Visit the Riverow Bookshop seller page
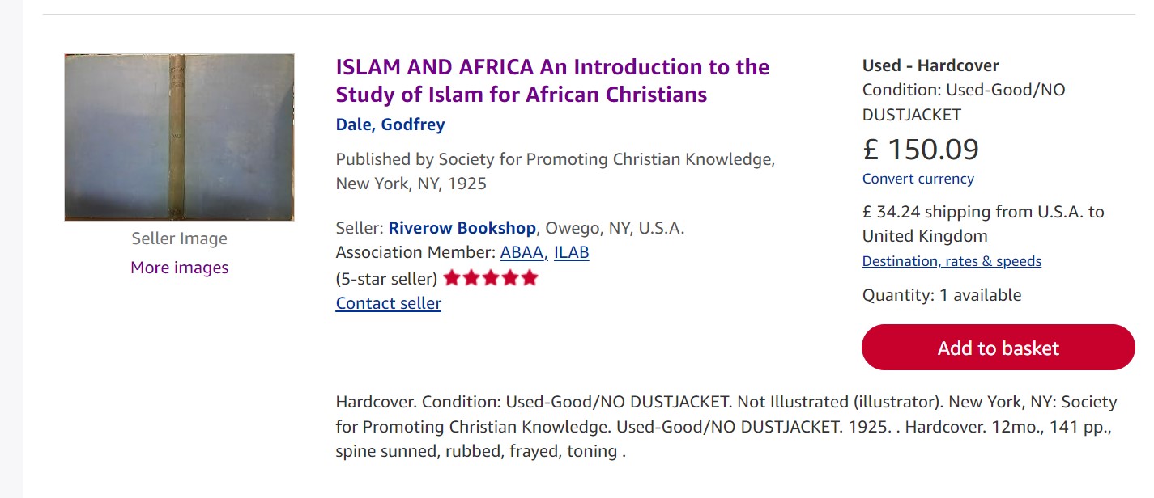This screenshot has height=498, width=1154. [x=462, y=228]
